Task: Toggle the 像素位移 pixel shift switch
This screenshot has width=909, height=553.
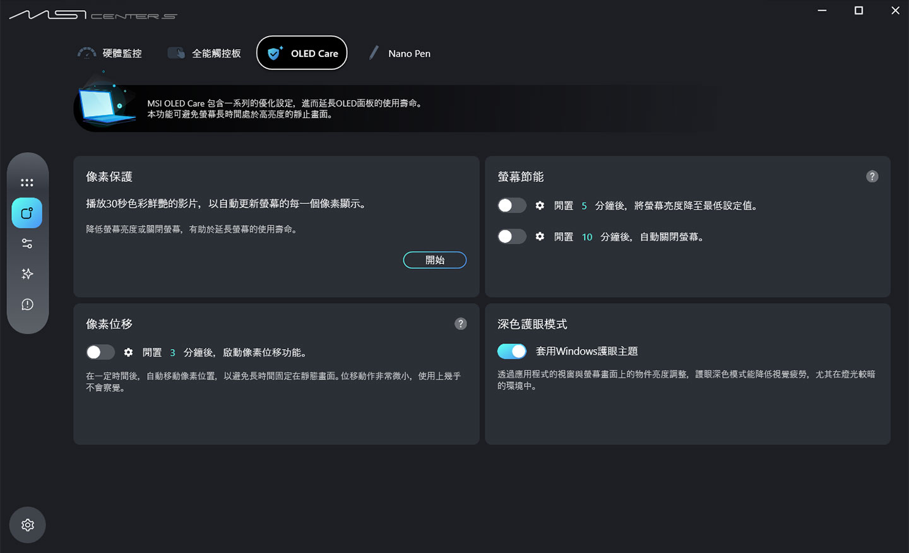Action: pyautogui.click(x=100, y=352)
